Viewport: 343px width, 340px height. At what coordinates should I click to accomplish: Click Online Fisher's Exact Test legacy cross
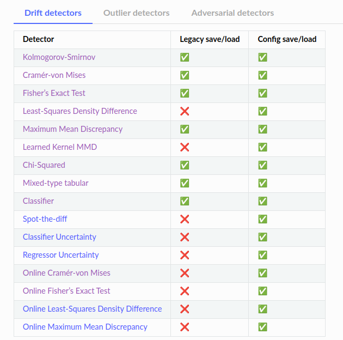pos(185,291)
